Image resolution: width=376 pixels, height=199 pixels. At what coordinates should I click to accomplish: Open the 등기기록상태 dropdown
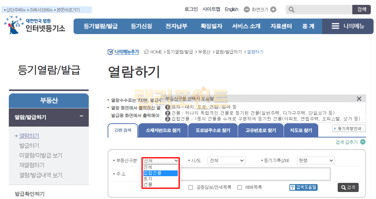(x=316, y=161)
